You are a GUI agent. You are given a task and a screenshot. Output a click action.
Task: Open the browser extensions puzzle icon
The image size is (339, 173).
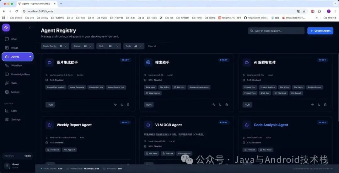[x=319, y=11]
